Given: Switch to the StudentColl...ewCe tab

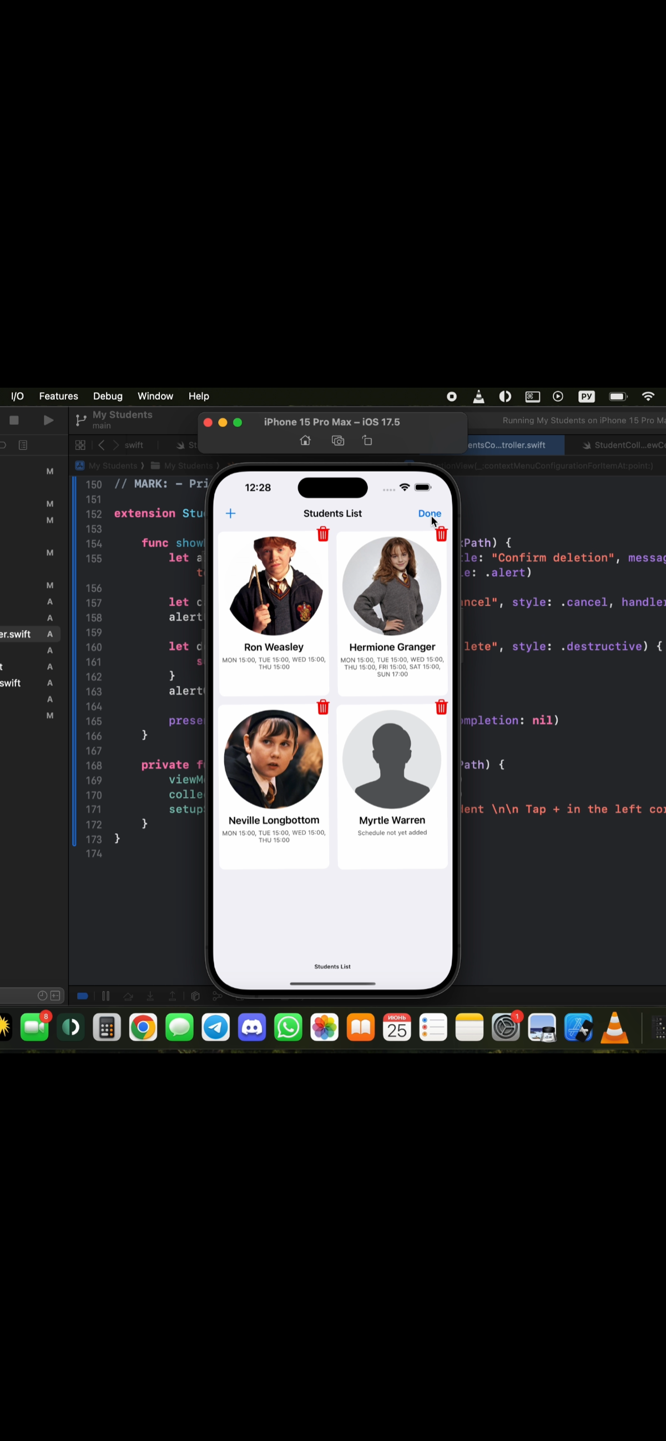Looking at the screenshot, I should pyautogui.click(x=623, y=444).
